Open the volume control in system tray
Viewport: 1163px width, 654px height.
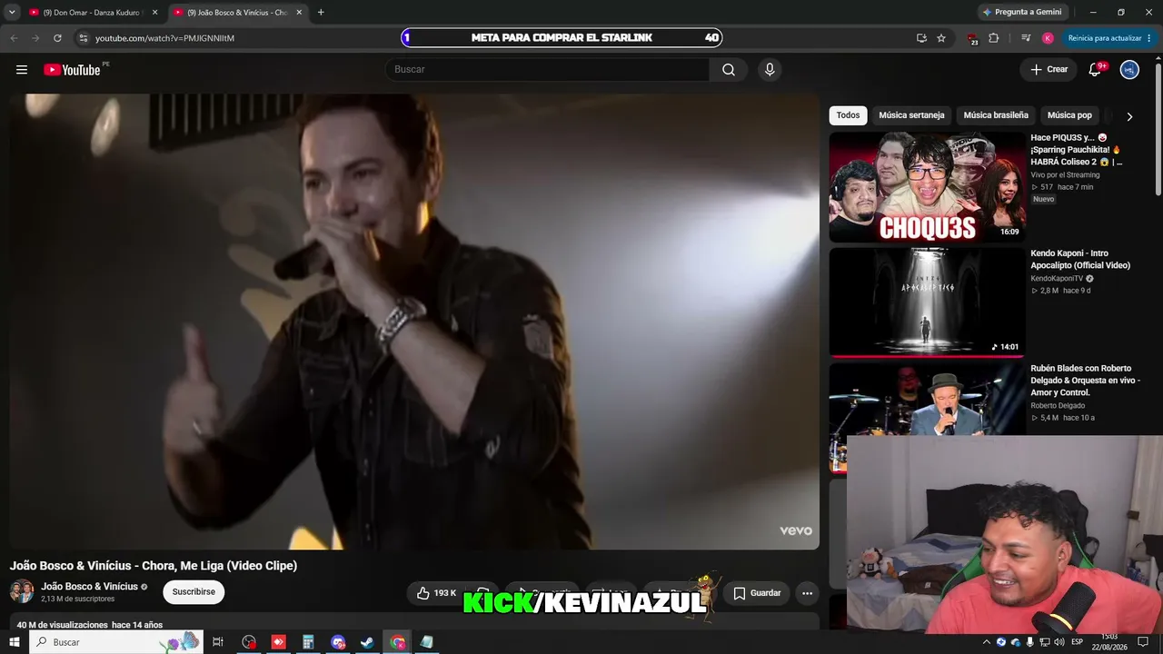(x=1059, y=642)
